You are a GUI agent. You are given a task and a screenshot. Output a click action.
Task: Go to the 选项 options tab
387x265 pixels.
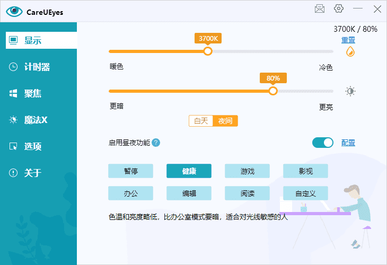pyautogui.click(x=33, y=146)
